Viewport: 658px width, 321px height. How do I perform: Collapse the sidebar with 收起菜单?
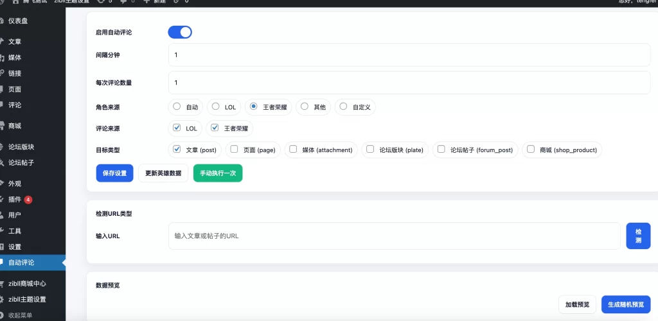[x=19, y=315]
